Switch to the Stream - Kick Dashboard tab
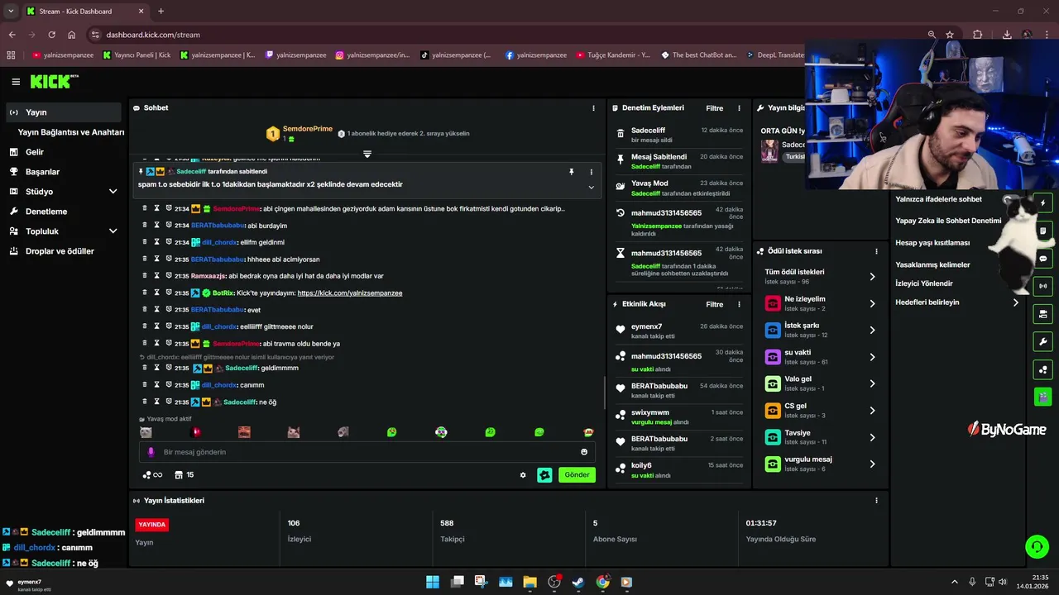The width and height of the screenshot is (1059, 595). (84, 11)
